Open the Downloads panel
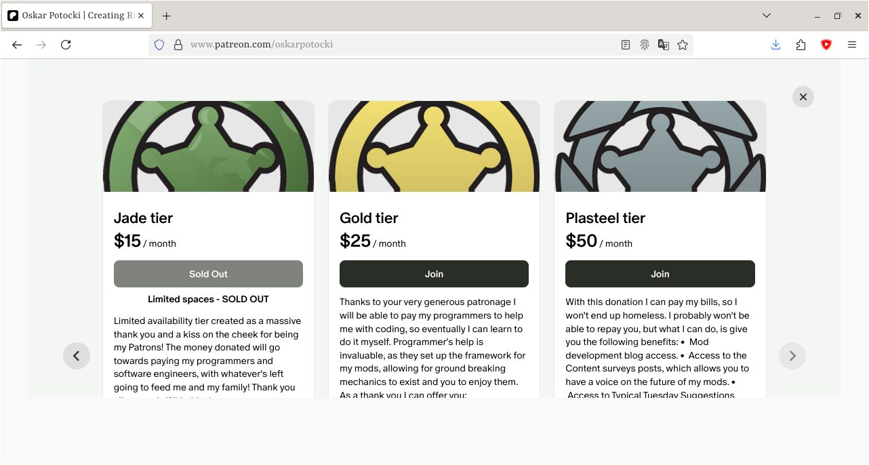Viewport: 869px width, 465px height. tap(776, 45)
